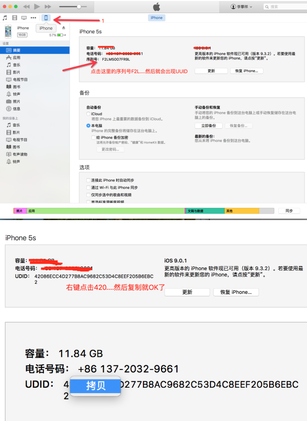Click the 57% battery indicator

point(58,35)
